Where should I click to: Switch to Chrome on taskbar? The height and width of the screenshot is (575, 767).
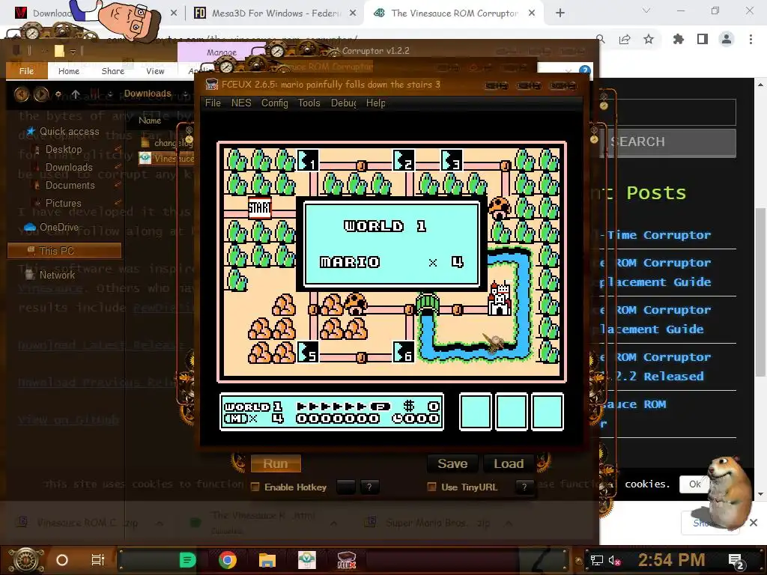click(x=228, y=560)
